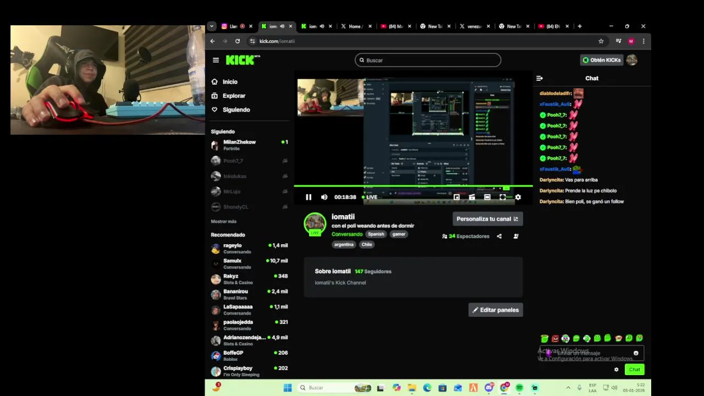Select the Spanish tag

[x=376, y=234]
